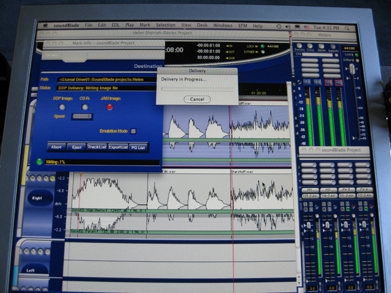Click the FW 4 button in mixer

click(365, 190)
